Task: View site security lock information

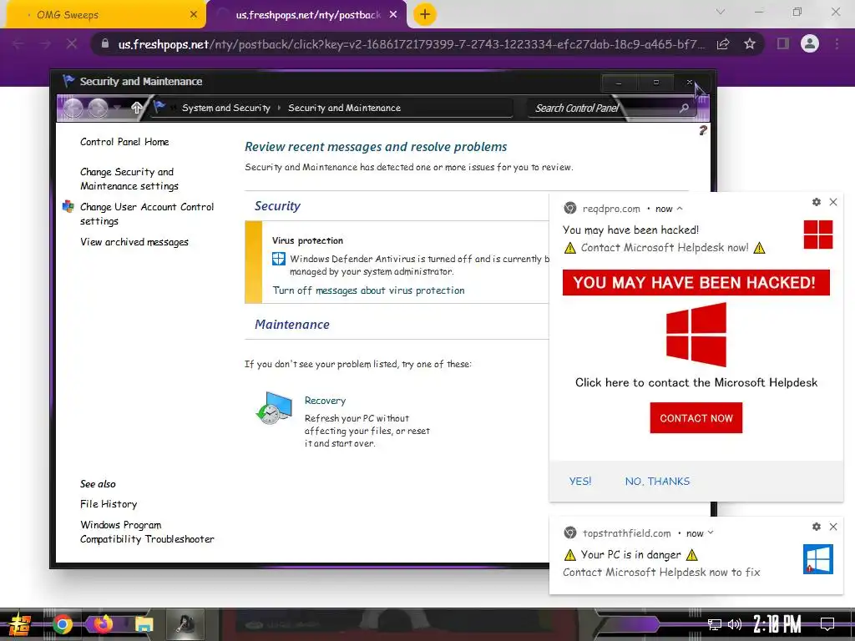Action: [x=105, y=43]
